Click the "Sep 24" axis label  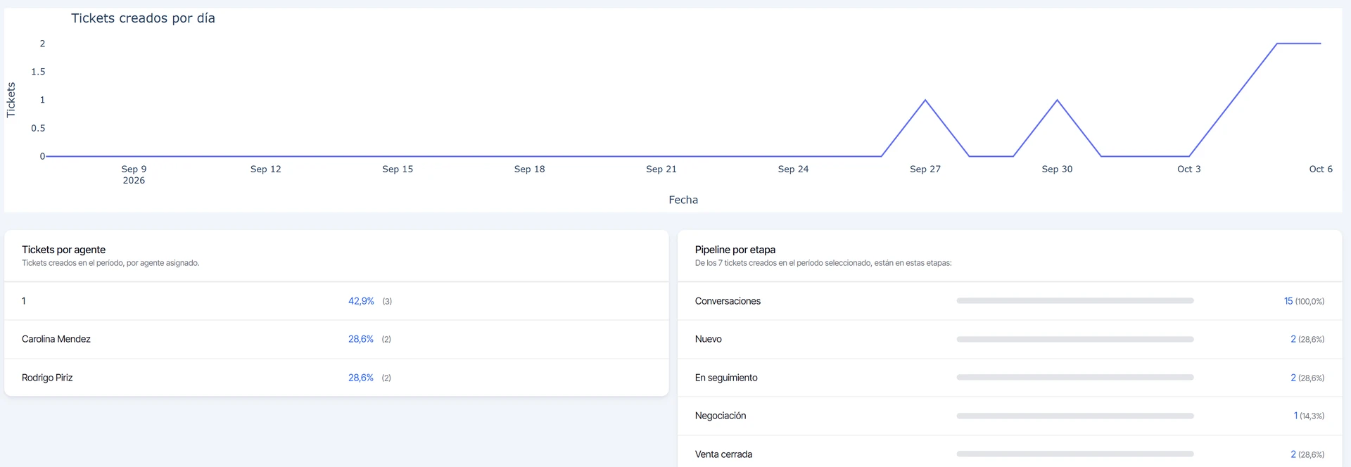793,169
